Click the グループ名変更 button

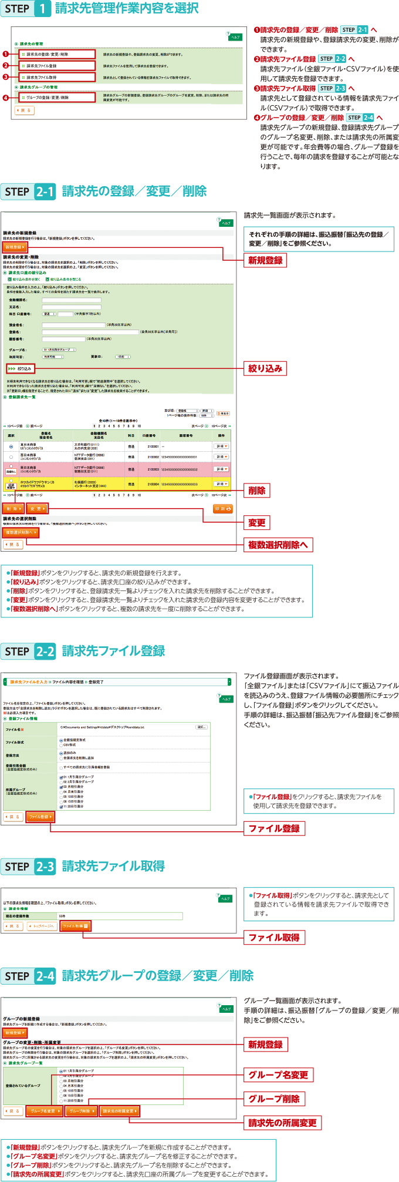click(43, 1111)
